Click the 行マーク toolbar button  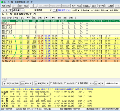(15, 6)
